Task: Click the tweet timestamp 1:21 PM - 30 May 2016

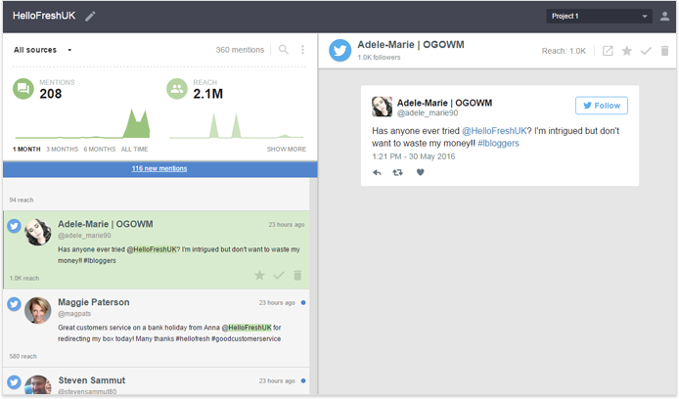Action: click(x=414, y=156)
